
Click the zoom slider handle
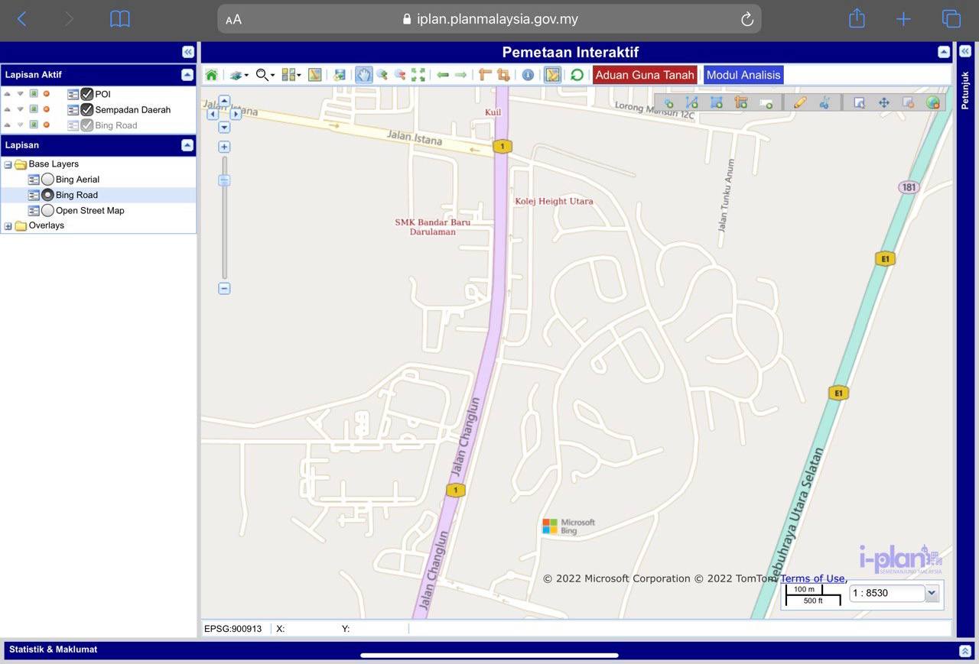click(224, 180)
